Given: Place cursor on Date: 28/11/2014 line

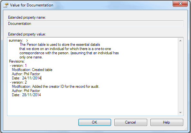Looking at the screenshot, I should pos(26,95).
